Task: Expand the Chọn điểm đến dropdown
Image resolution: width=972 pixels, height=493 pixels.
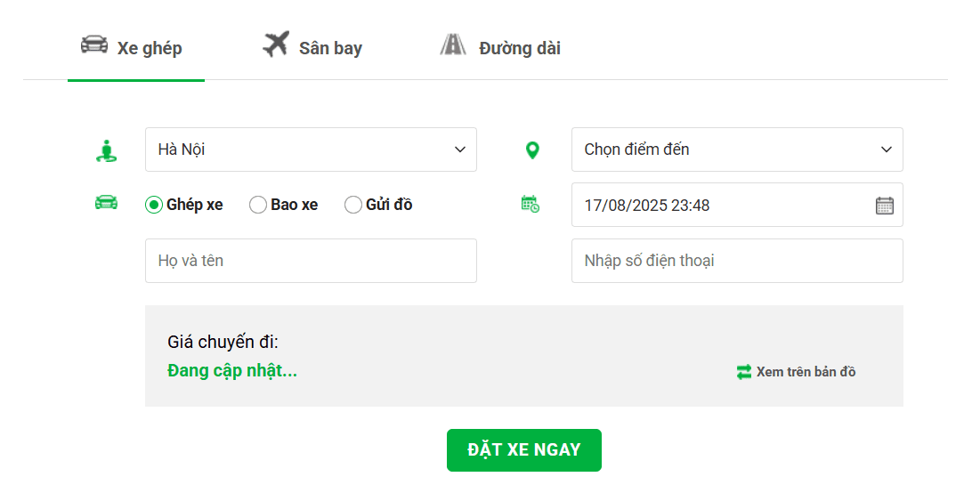Action: coord(737,150)
